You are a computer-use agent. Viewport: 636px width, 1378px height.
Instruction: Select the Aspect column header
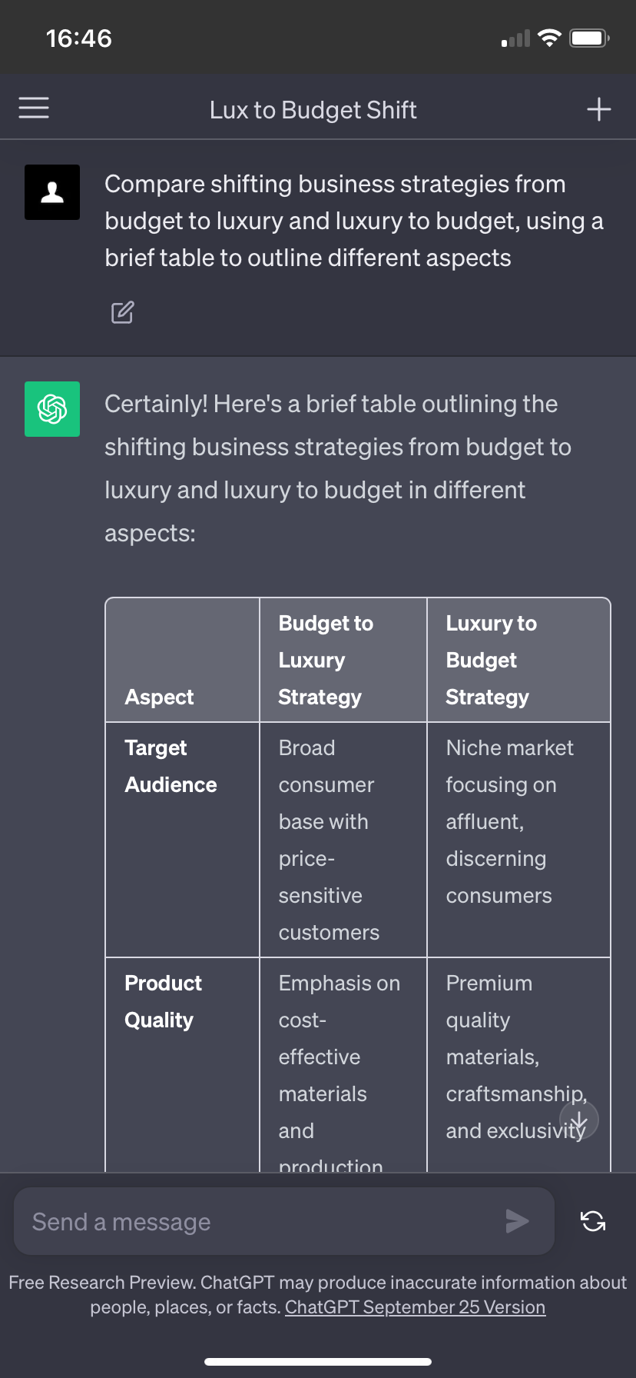[159, 697]
